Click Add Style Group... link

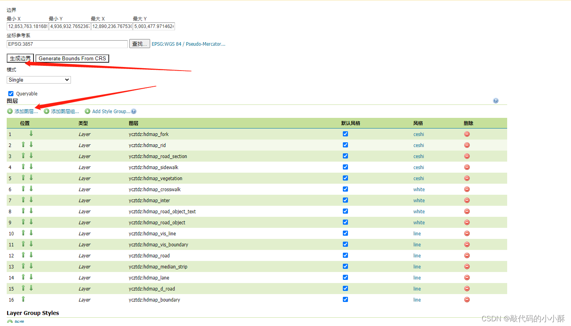[111, 112]
